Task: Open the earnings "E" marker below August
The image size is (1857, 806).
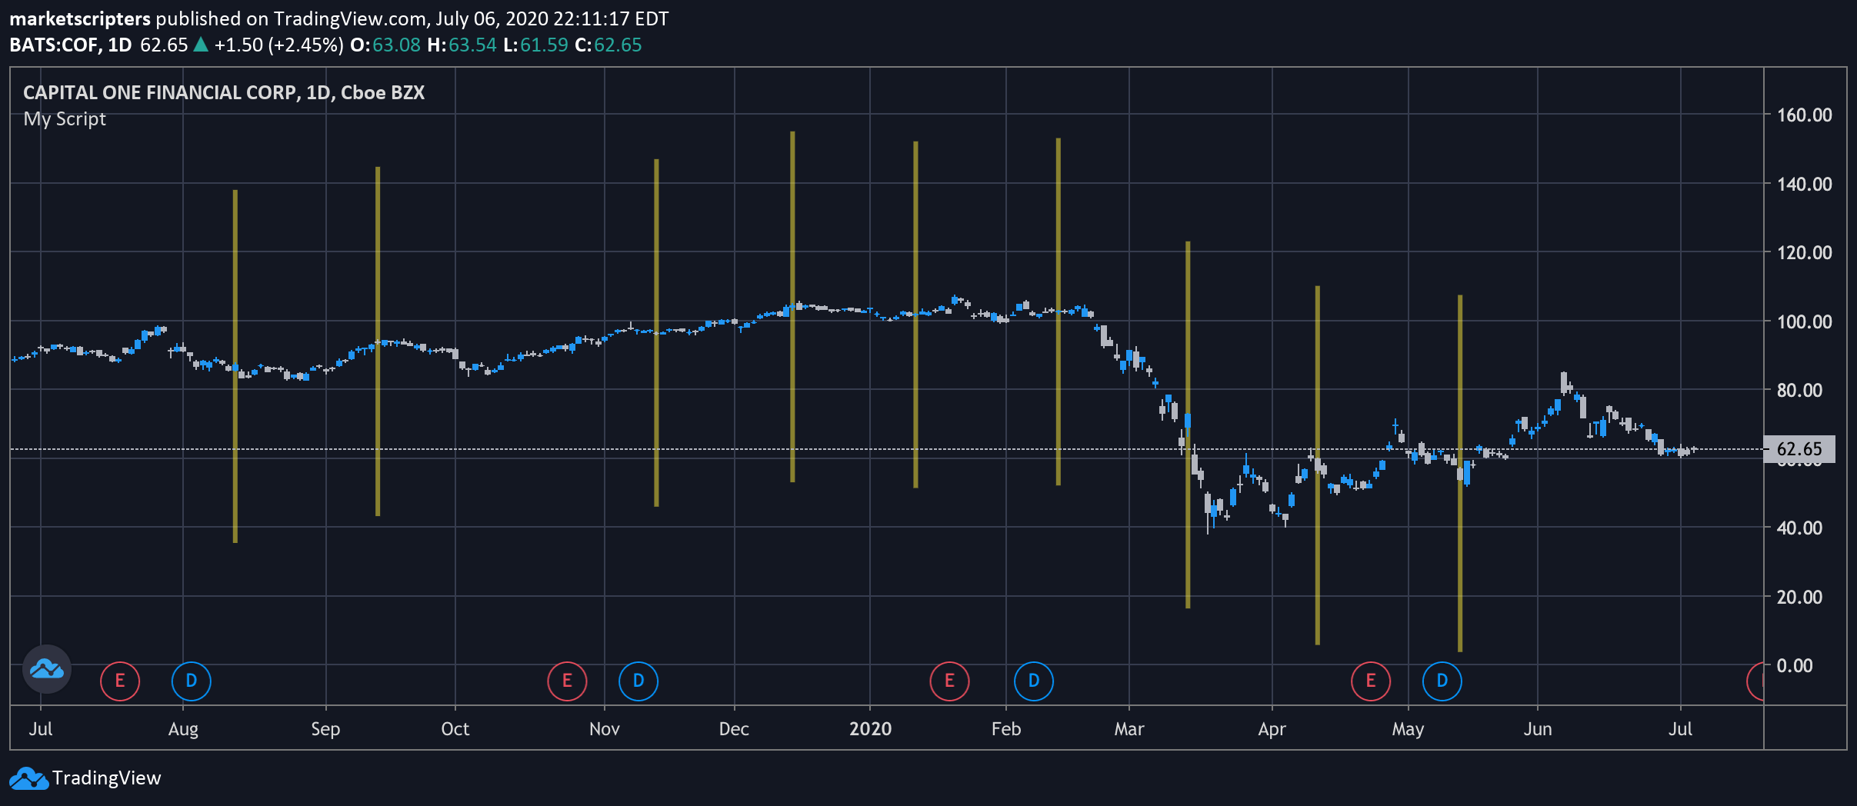Action: tap(119, 680)
